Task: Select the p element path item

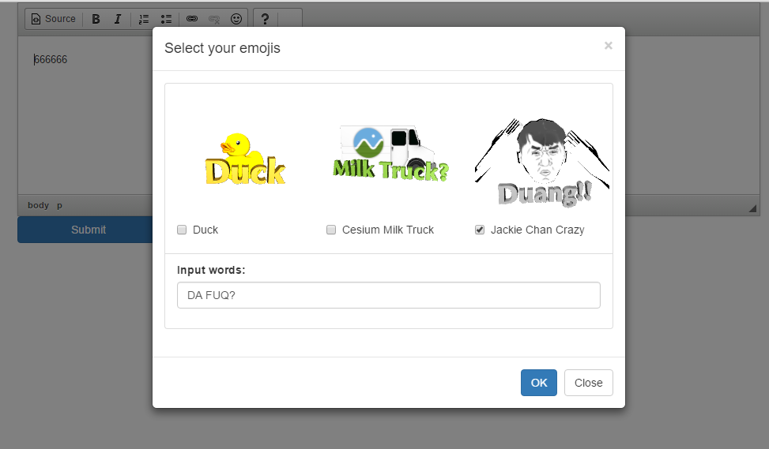Action: (59, 205)
